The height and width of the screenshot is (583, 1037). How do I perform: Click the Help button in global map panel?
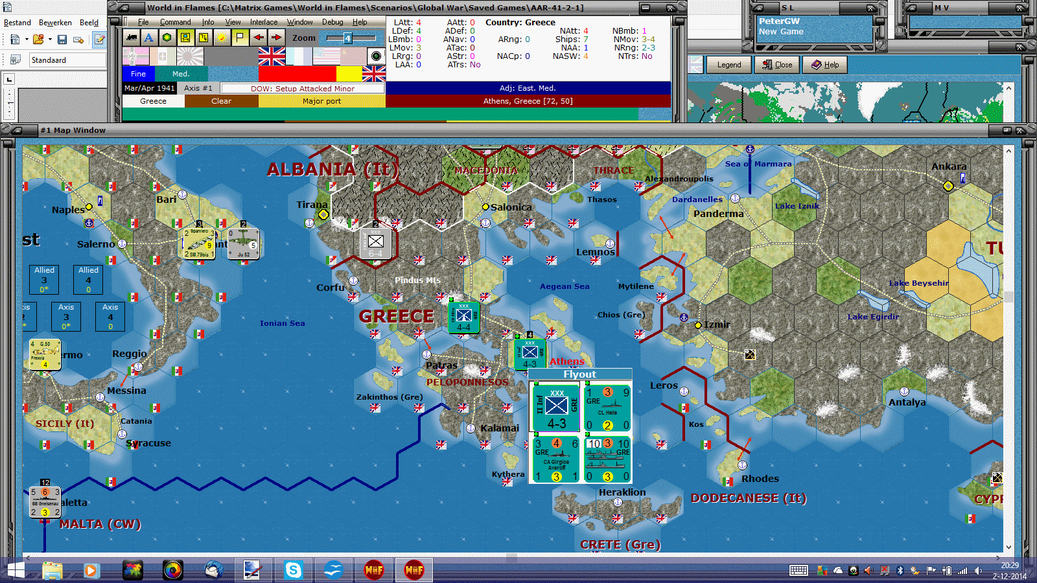(x=825, y=65)
